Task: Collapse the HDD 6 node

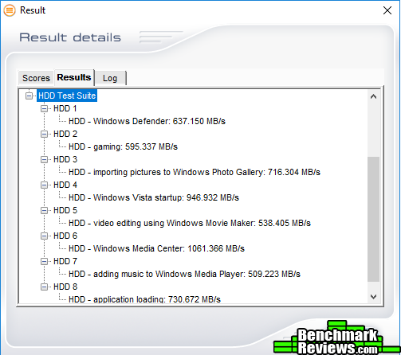Action: (44, 236)
